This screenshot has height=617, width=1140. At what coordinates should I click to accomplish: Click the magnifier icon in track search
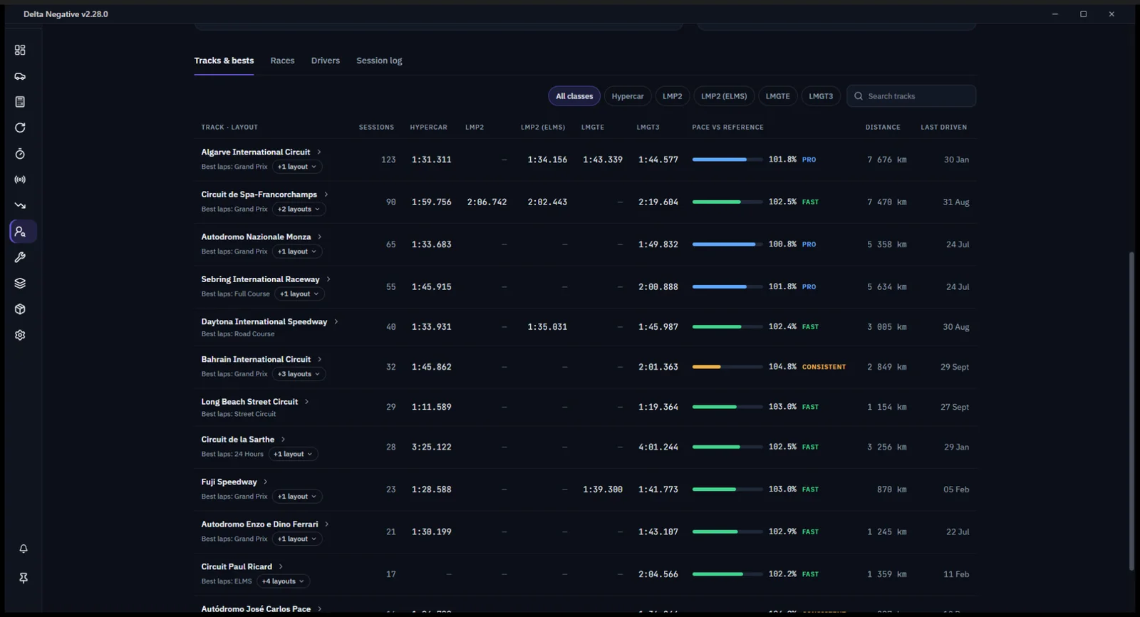click(x=859, y=96)
